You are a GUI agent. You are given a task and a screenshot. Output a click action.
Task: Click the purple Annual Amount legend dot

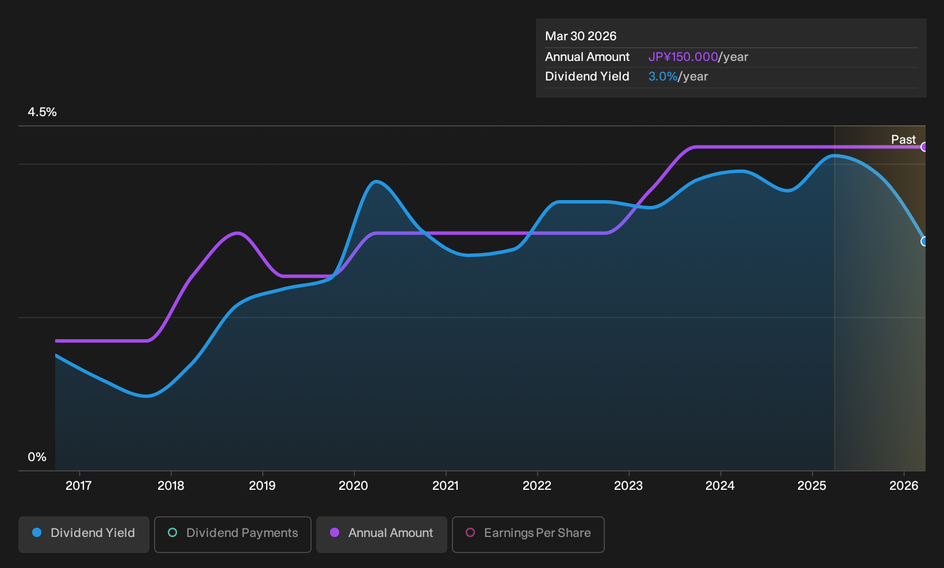click(335, 533)
